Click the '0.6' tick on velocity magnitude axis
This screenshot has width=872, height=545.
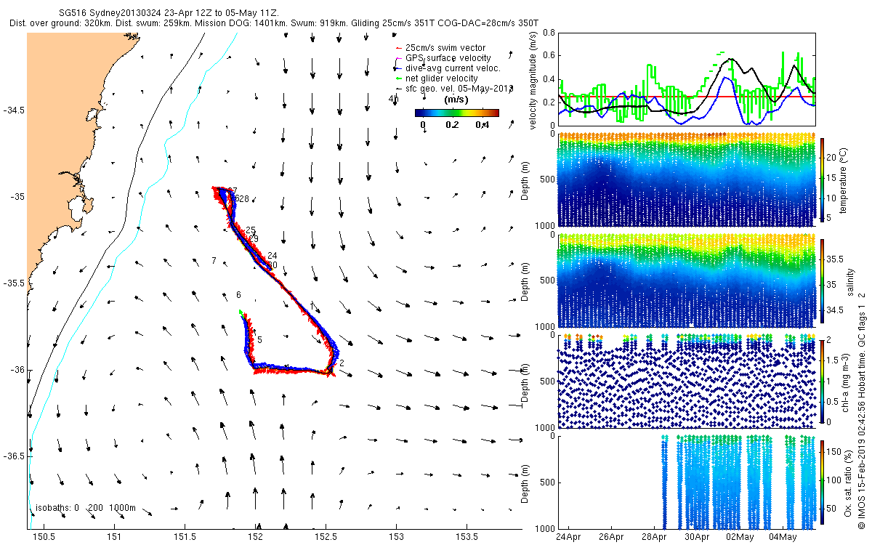click(x=549, y=56)
